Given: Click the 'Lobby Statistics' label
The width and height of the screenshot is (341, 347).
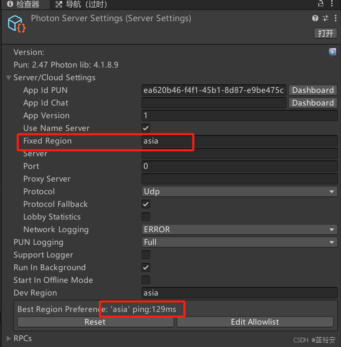Looking at the screenshot, I should pyautogui.click(x=52, y=217).
